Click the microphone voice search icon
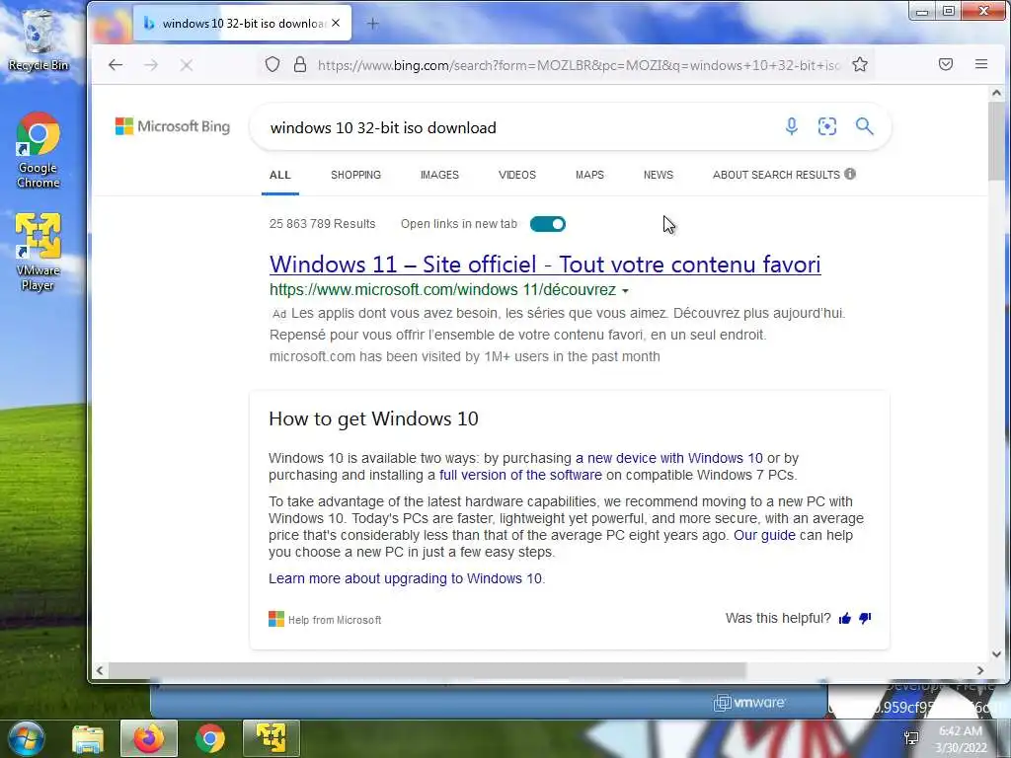This screenshot has height=758, width=1011. (792, 126)
